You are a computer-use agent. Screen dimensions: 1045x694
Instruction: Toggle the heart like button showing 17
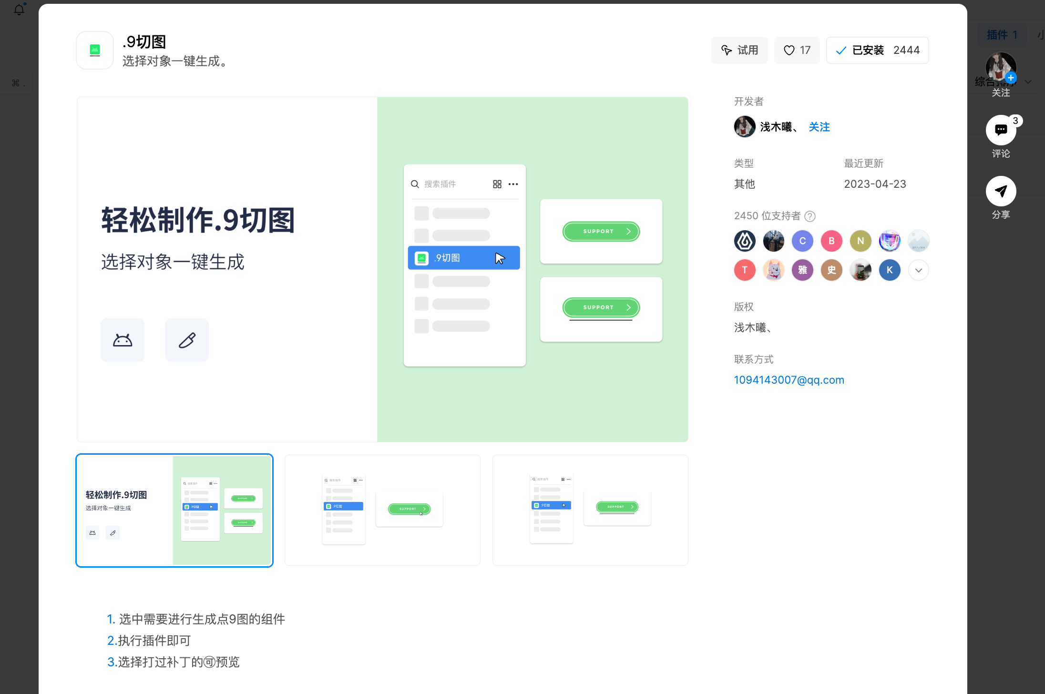(x=797, y=50)
